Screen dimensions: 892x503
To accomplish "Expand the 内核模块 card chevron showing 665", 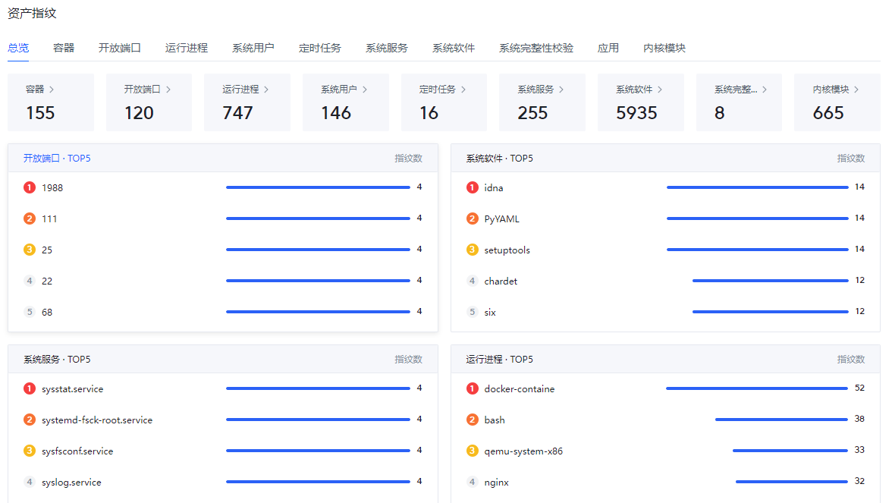I will [856, 90].
